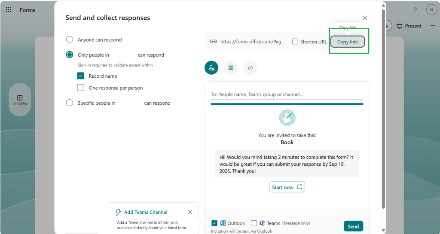The width and height of the screenshot is (440, 234).
Task: Close the Send and collect responses dialog
Action: [x=365, y=18]
